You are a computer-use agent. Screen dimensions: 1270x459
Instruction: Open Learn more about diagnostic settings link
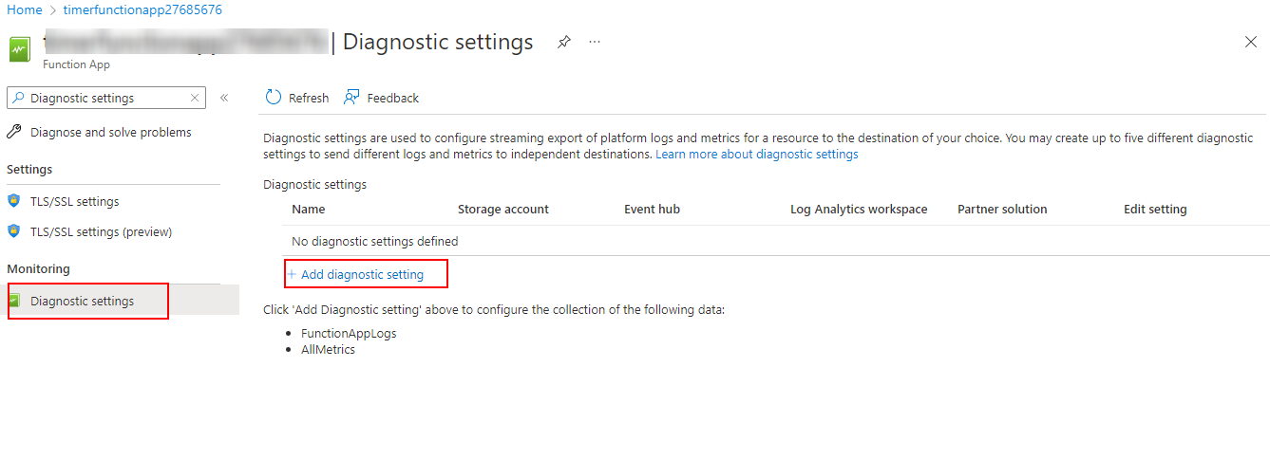pyautogui.click(x=756, y=154)
